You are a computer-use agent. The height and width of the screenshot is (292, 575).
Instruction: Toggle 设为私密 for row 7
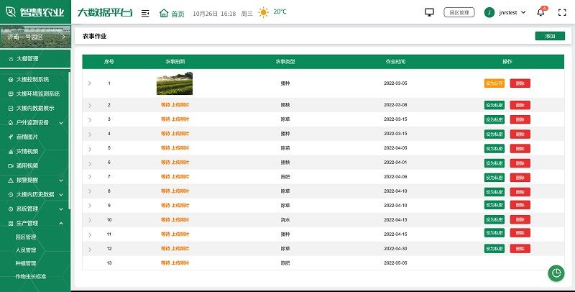494,177
